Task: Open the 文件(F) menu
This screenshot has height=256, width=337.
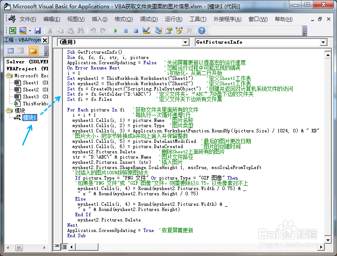Action: 28,19
